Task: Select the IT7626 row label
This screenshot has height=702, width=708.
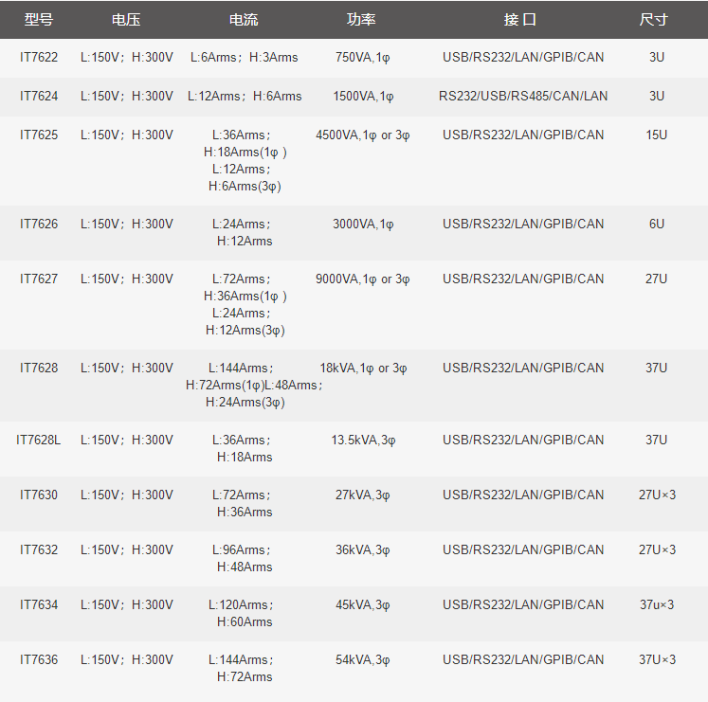Action: pyautogui.click(x=39, y=224)
